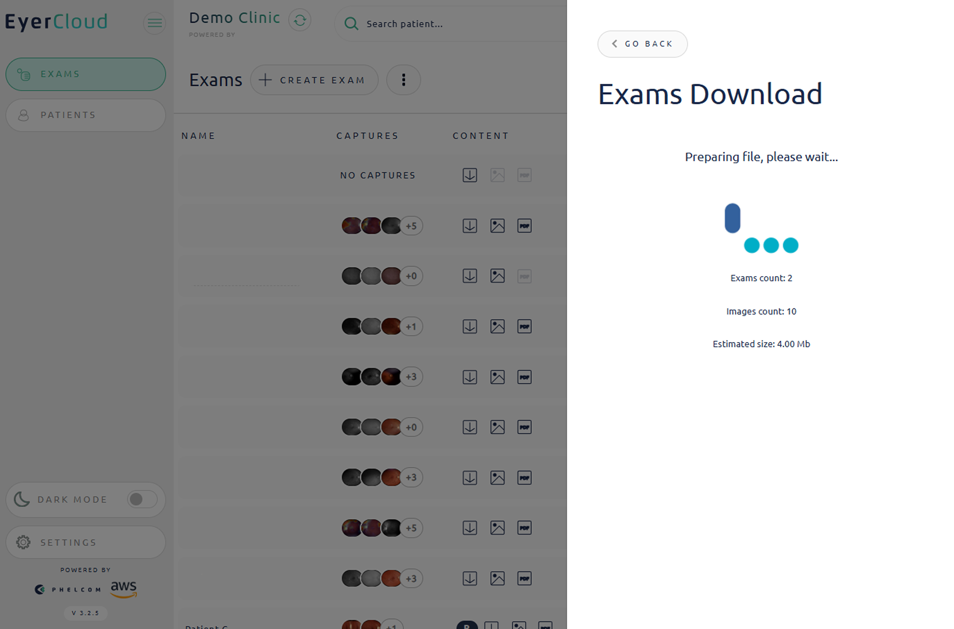The height and width of the screenshot is (629, 954).
Task: Open image viewer icon in first +5 row
Action: pos(497,226)
